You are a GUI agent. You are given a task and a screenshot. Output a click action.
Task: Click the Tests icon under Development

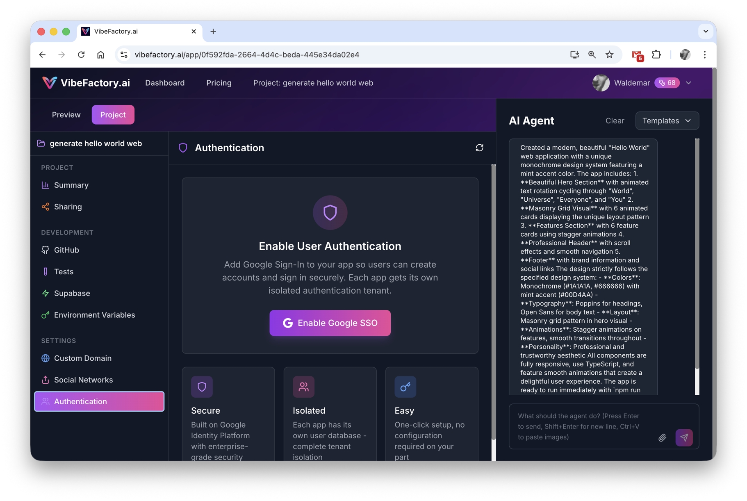[45, 271]
